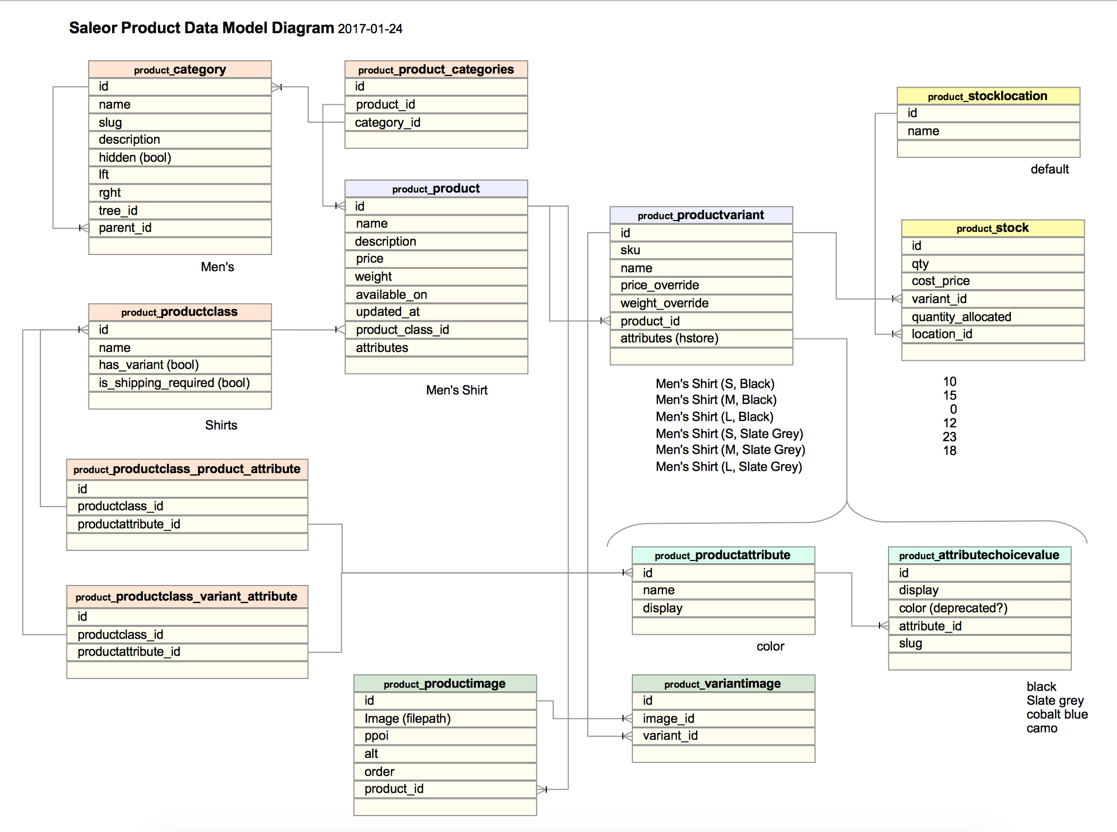
Task: Click the parent_id row in product_category
Action: click(x=180, y=228)
